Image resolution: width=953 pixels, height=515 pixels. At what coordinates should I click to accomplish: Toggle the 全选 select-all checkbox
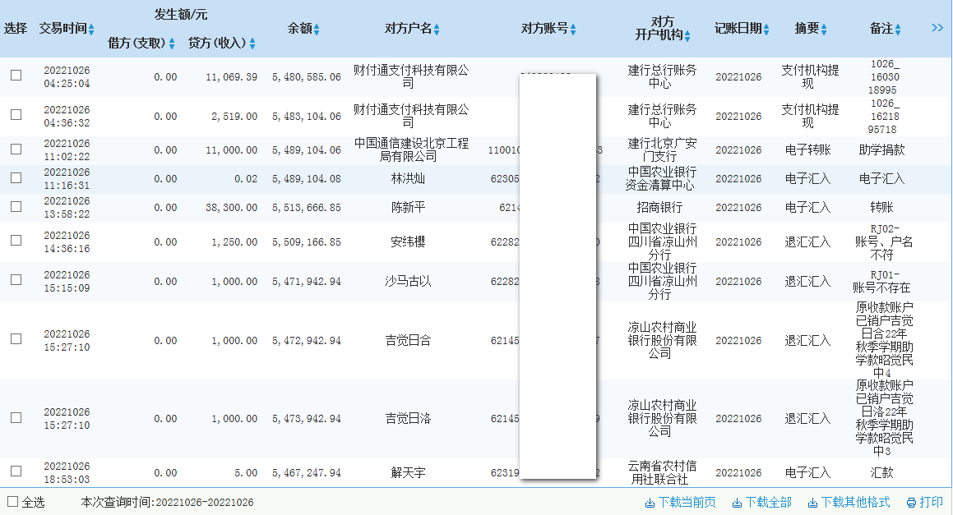pyautogui.click(x=13, y=502)
